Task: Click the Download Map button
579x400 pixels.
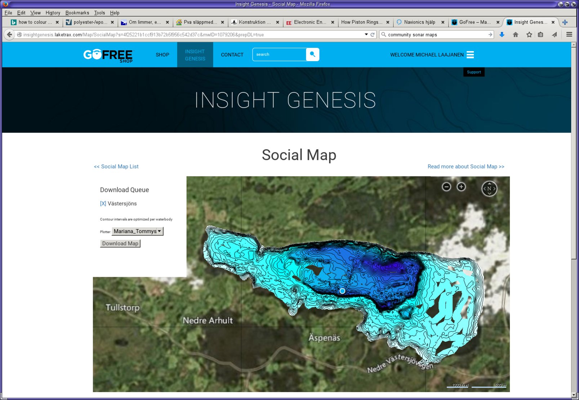Action: tap(120, 243)
